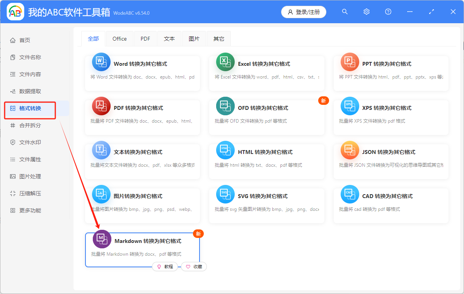Open the PDF 转换为其它格式 icon
Image resolution: width=464 pixels, height=294 pixels.
tap(101, 106)
